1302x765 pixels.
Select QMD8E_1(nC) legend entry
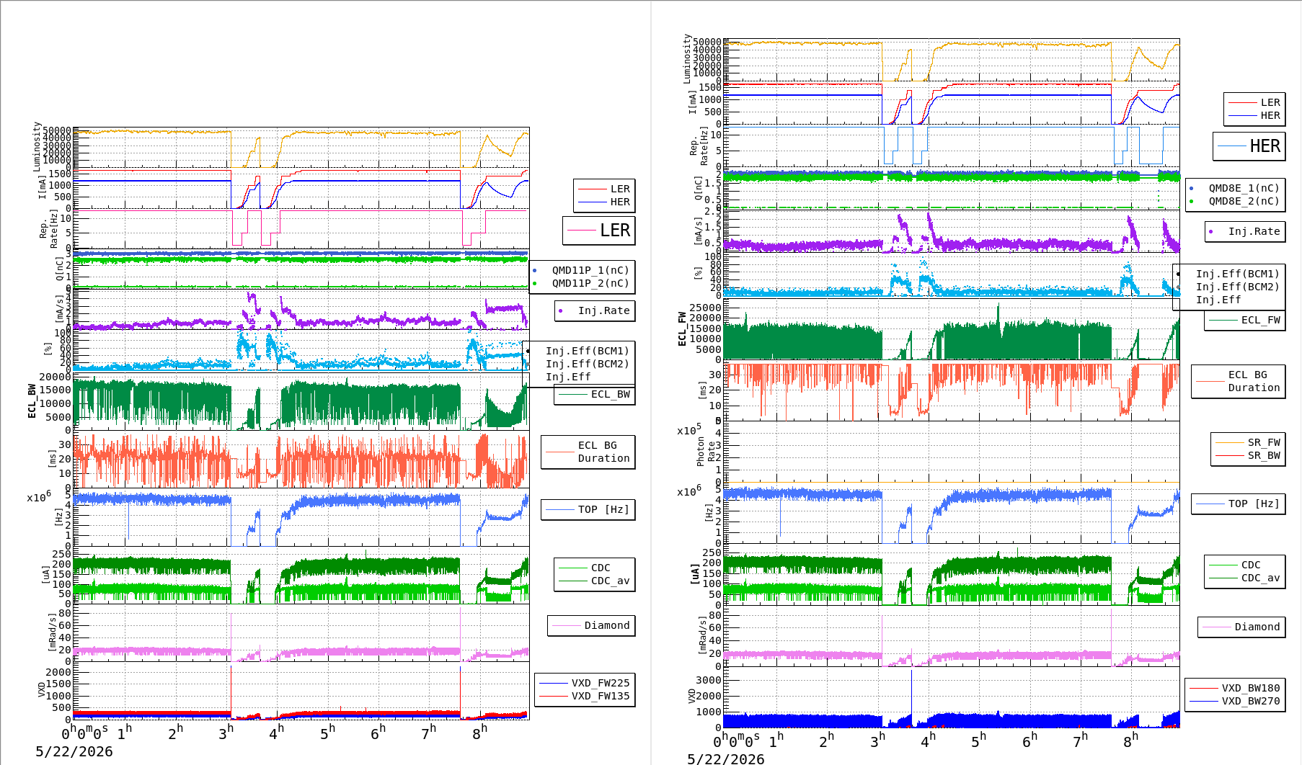coord(1244,188)
